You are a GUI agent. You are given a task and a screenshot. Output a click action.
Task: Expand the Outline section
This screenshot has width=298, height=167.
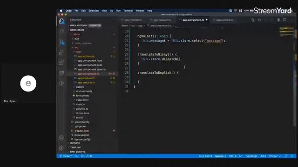point(75,143)
